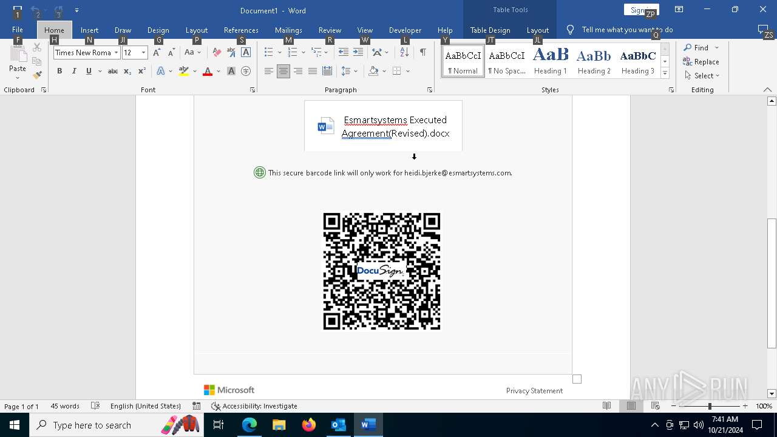
Task: Open the Table Design tab
Action: pos(490,30)
